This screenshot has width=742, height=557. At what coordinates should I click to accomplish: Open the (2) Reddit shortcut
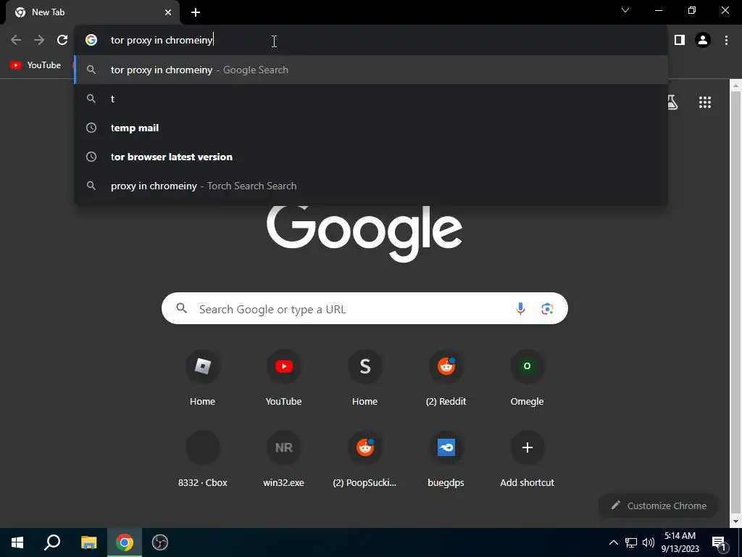pos(446,379)
